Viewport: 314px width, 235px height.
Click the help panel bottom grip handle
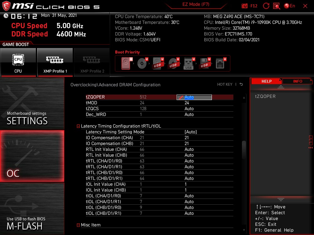pyautogui.click(x=281, y=200)
